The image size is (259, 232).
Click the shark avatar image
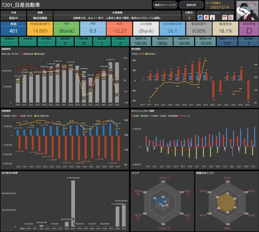point(247,10)
